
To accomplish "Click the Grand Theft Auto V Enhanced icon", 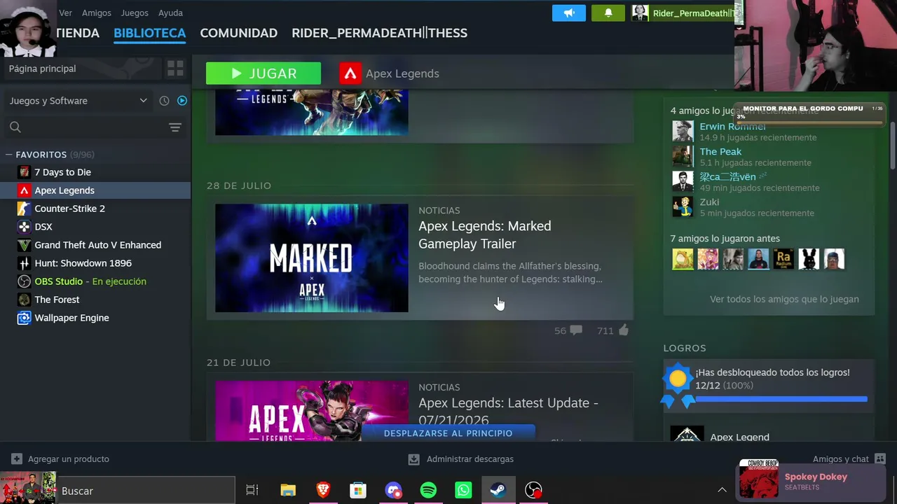I will [x=25, y=245].
